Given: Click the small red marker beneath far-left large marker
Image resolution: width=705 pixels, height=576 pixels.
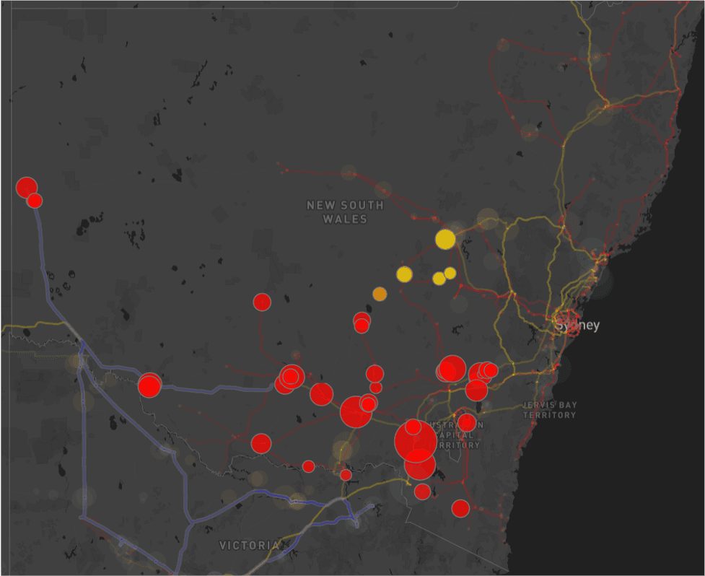Looking at the screenshot, I should [x=35, y=201].
